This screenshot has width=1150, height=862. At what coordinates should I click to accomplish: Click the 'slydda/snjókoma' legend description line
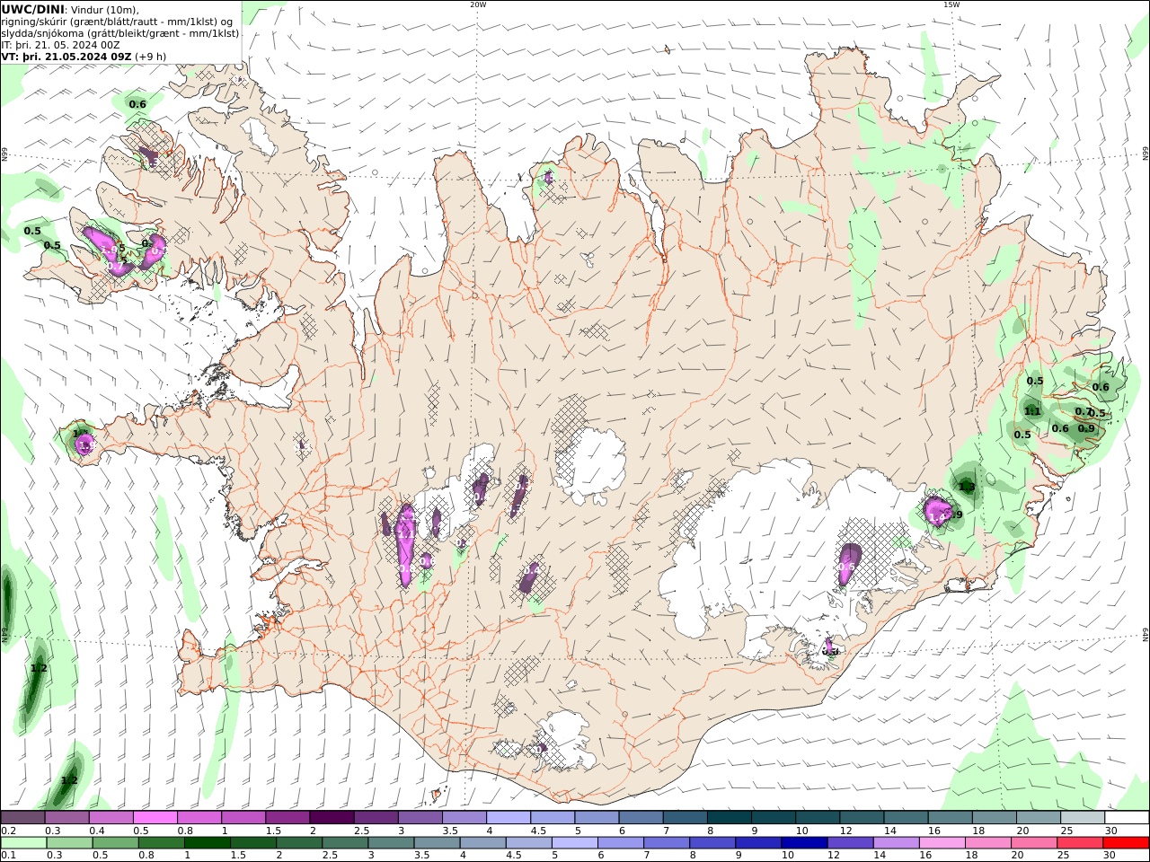click(120, 33)
